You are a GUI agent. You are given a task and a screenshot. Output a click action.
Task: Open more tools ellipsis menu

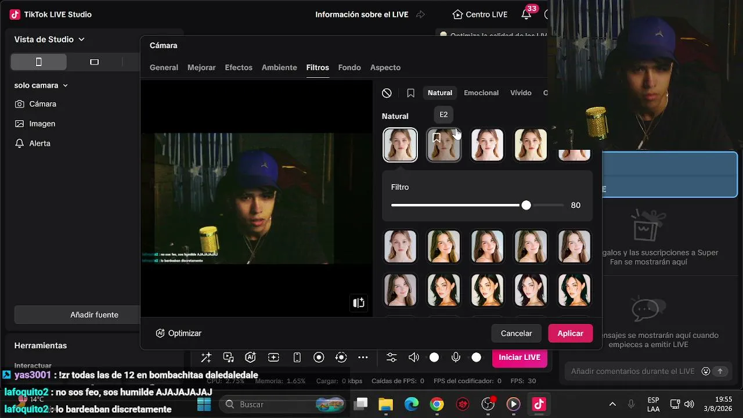tap(363, 358)
